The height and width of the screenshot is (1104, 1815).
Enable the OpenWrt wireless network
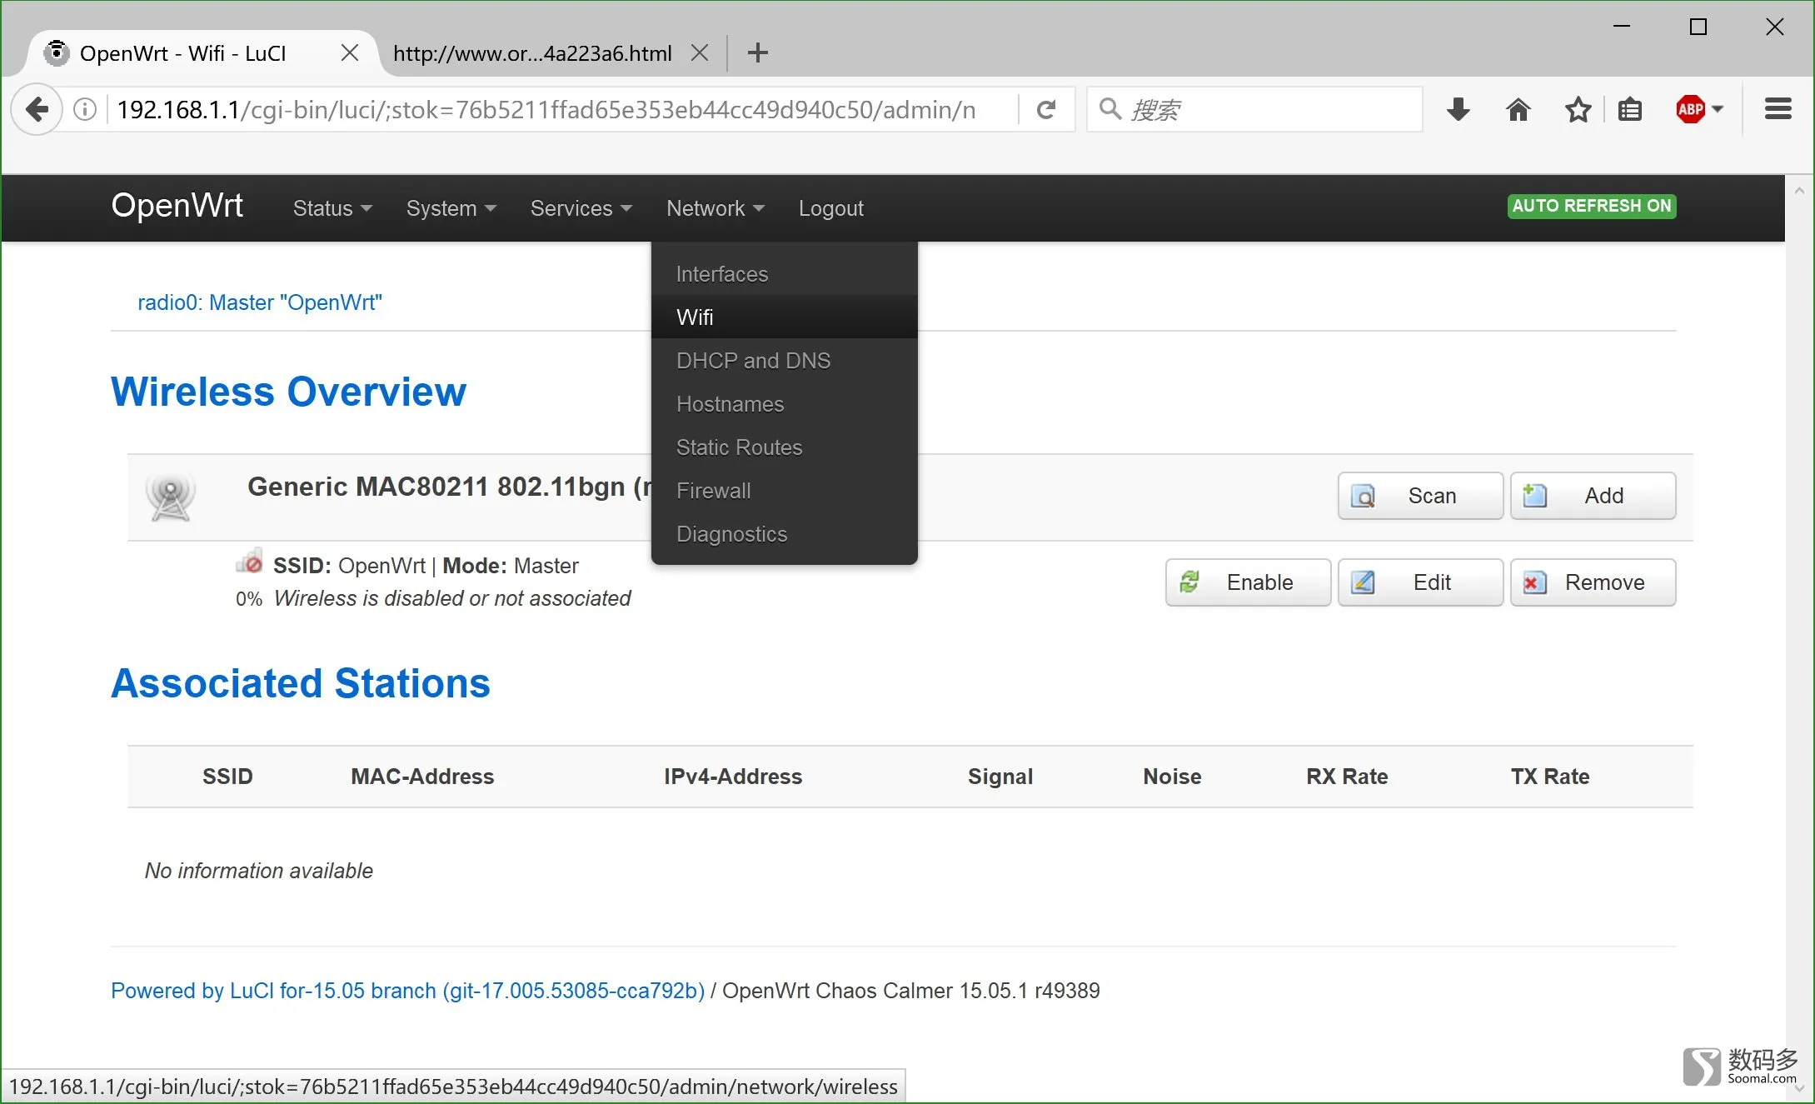point(1248,582)
